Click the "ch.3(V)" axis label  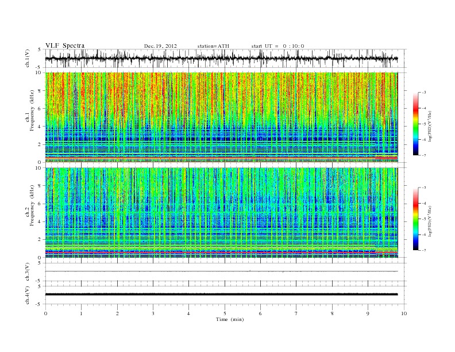point(28,271)
